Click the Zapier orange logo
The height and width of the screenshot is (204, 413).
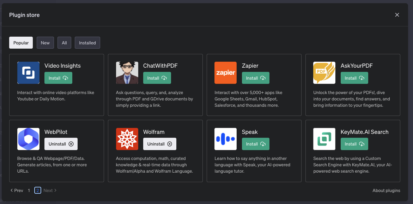click(225, 73)
